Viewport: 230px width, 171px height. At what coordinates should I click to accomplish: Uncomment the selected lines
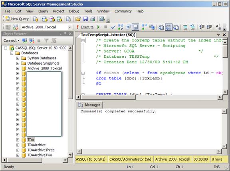(192, 27)
